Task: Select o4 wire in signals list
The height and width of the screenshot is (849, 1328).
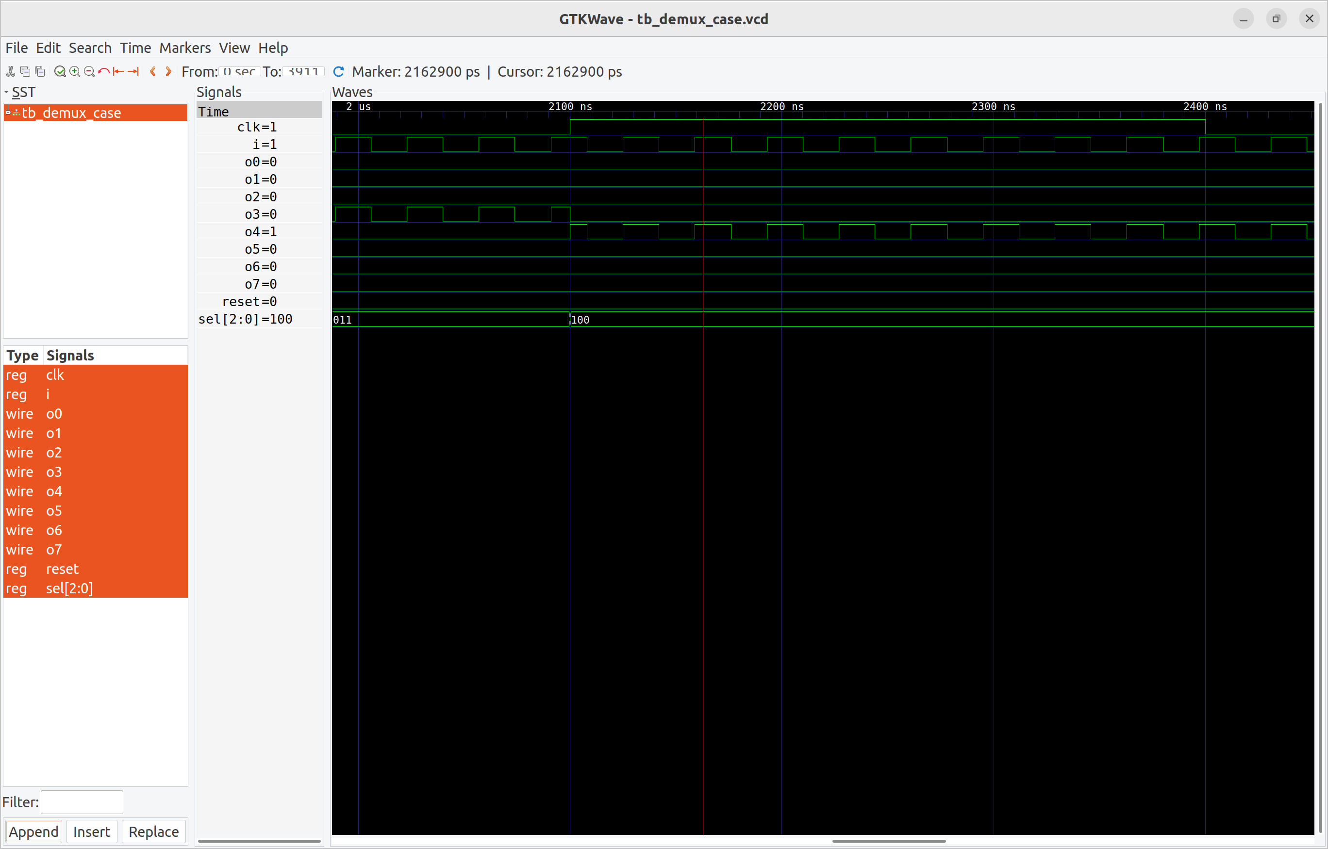Action: pos(54,491)
